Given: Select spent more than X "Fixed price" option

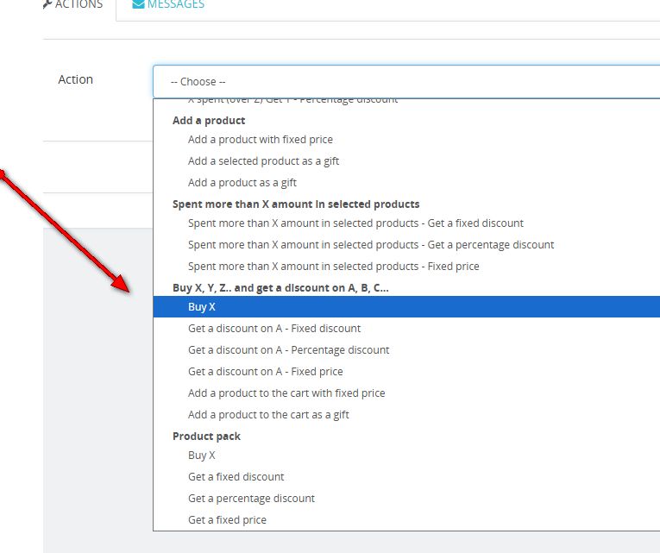Looking at the screenshot, I should point(333,267).
